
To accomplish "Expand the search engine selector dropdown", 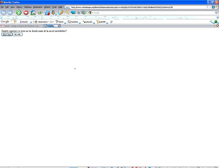I will point(90,13).
